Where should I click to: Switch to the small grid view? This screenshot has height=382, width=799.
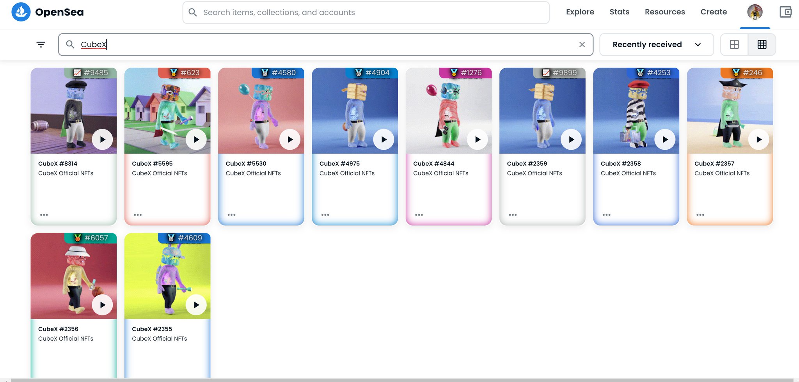coord(762,44)
